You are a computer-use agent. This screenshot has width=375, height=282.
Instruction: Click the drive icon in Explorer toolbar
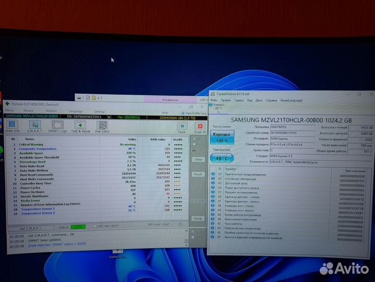pos(79,98)
